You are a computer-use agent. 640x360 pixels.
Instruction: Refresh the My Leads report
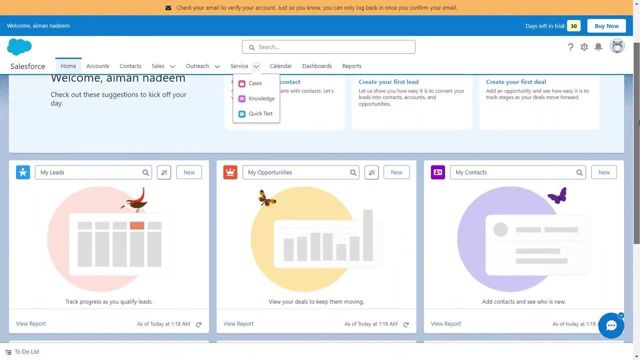click(198, 324)
